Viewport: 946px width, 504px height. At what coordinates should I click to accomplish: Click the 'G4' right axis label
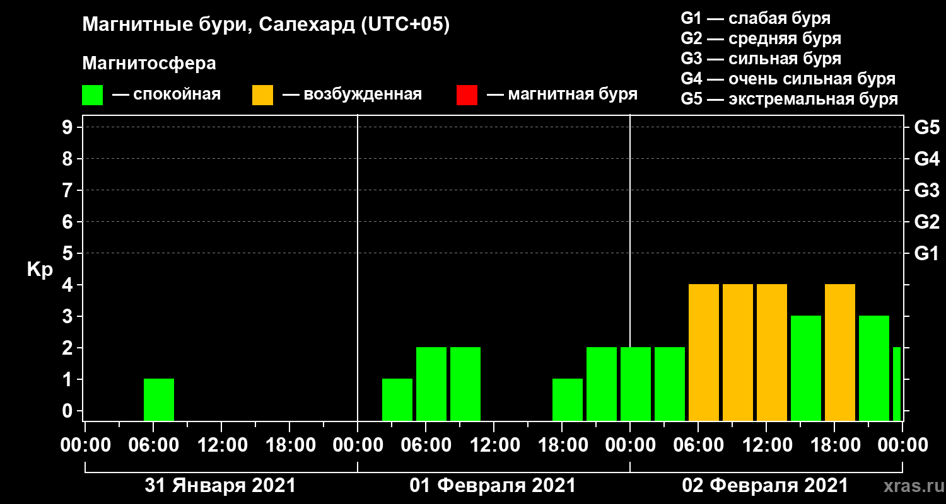point(927,159)
